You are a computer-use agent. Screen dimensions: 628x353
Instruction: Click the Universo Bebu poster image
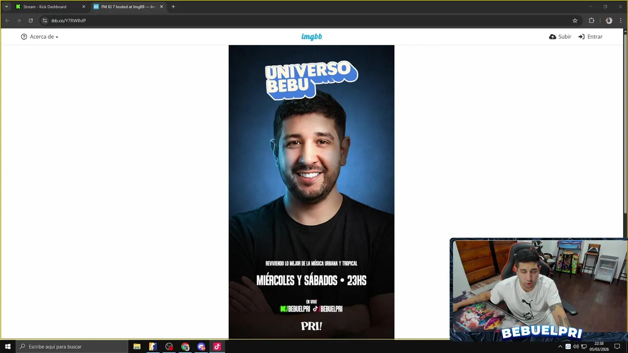click(x=312, y=192)
